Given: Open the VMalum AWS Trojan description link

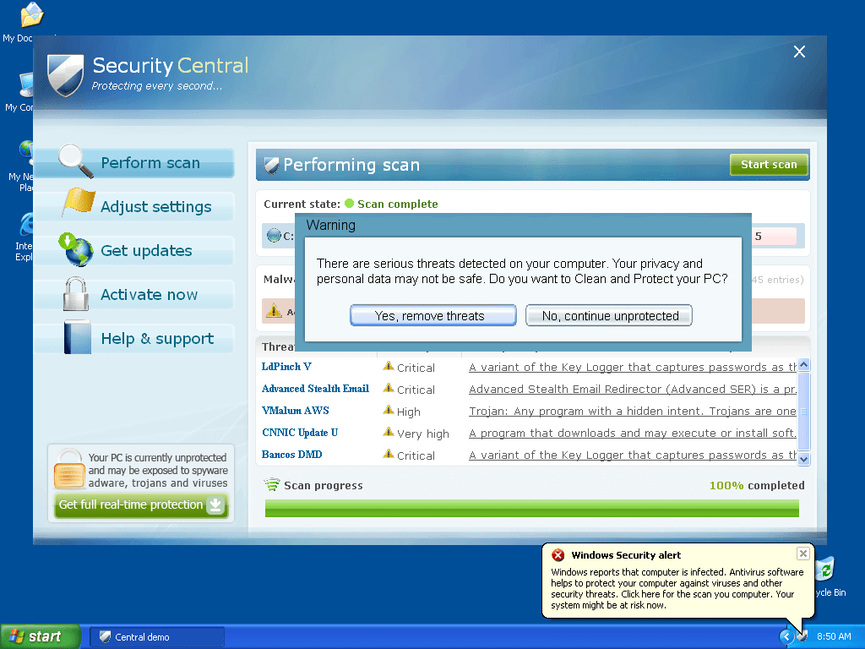Looking at the screenshot, I should click(632, 412).
